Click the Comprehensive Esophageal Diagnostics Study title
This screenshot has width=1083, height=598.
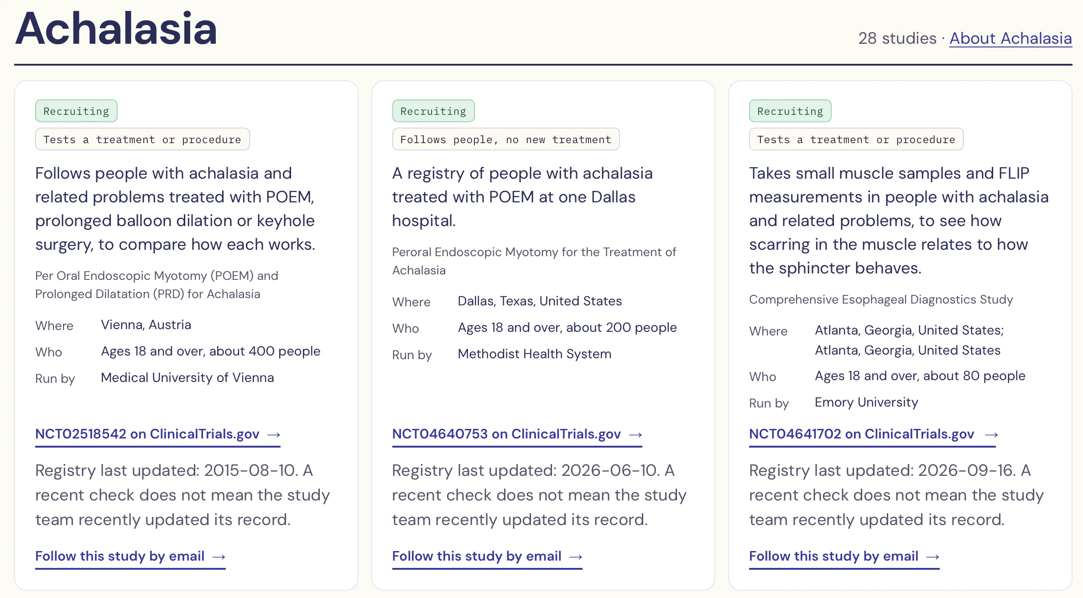tap(881, 299)
